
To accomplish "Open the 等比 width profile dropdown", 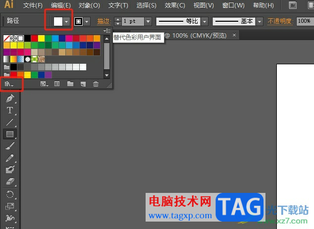I will coord(205,21).
